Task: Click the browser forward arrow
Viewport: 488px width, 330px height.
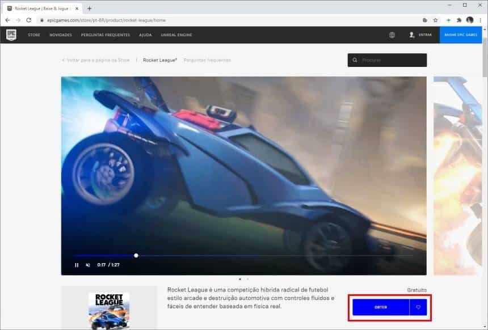Action: pyautogui.click(x=18, y=20)
